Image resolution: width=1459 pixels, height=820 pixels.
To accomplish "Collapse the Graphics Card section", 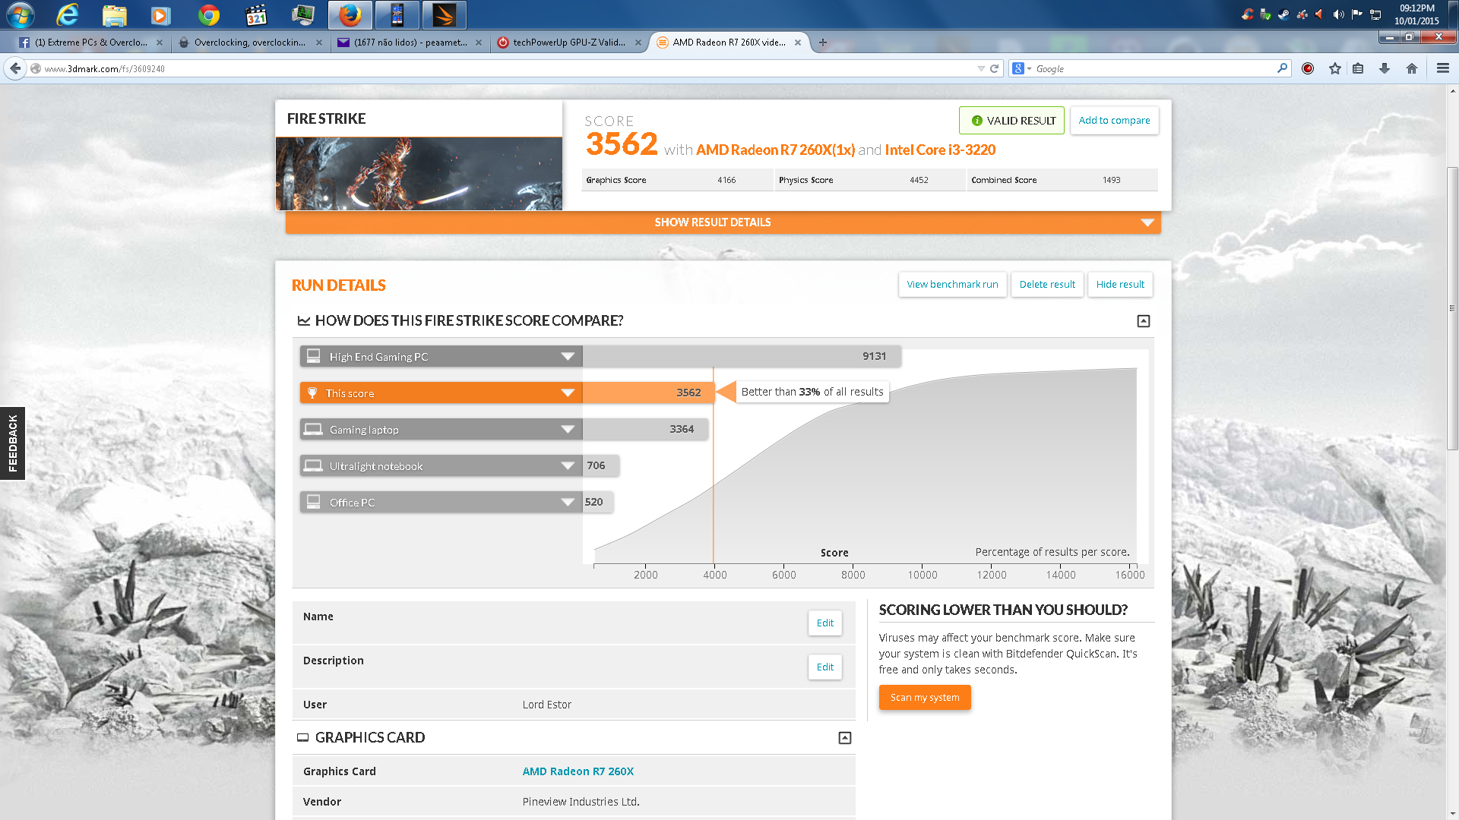I will (x=844, y=738).
